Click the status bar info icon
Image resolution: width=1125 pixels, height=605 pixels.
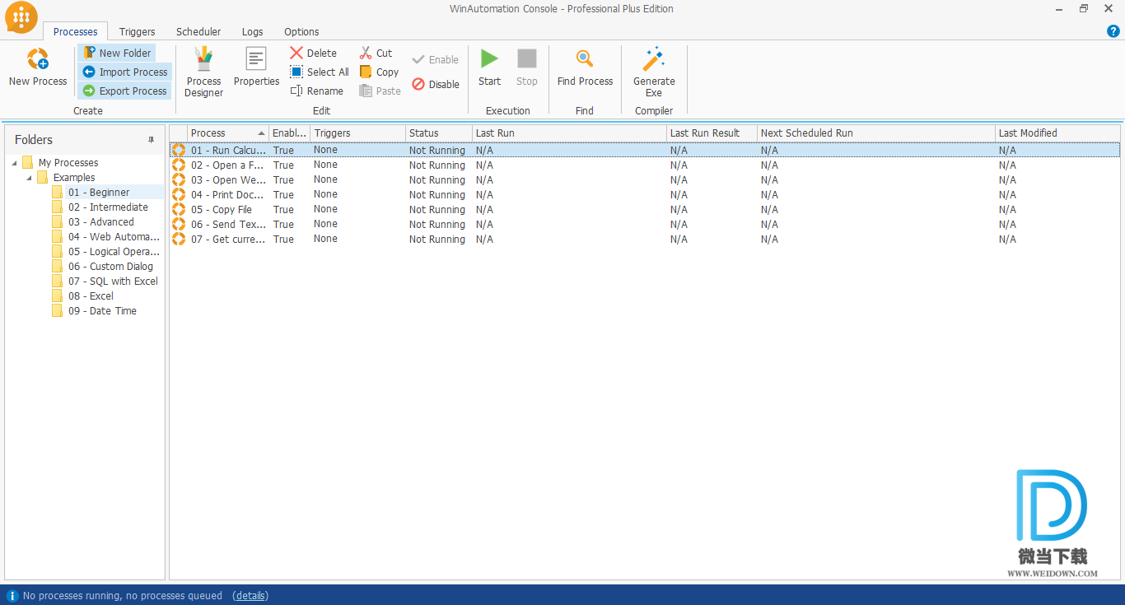point(12,595)
